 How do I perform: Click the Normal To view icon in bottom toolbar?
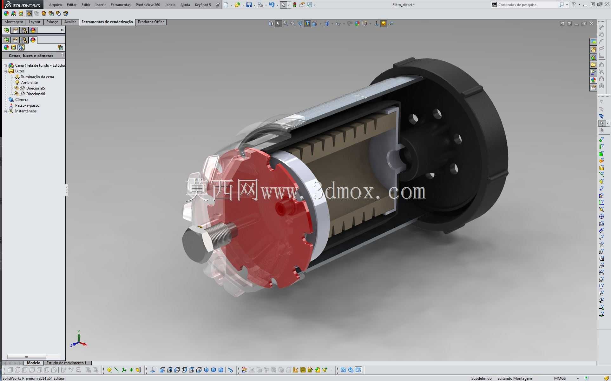(x=153, y=370)
